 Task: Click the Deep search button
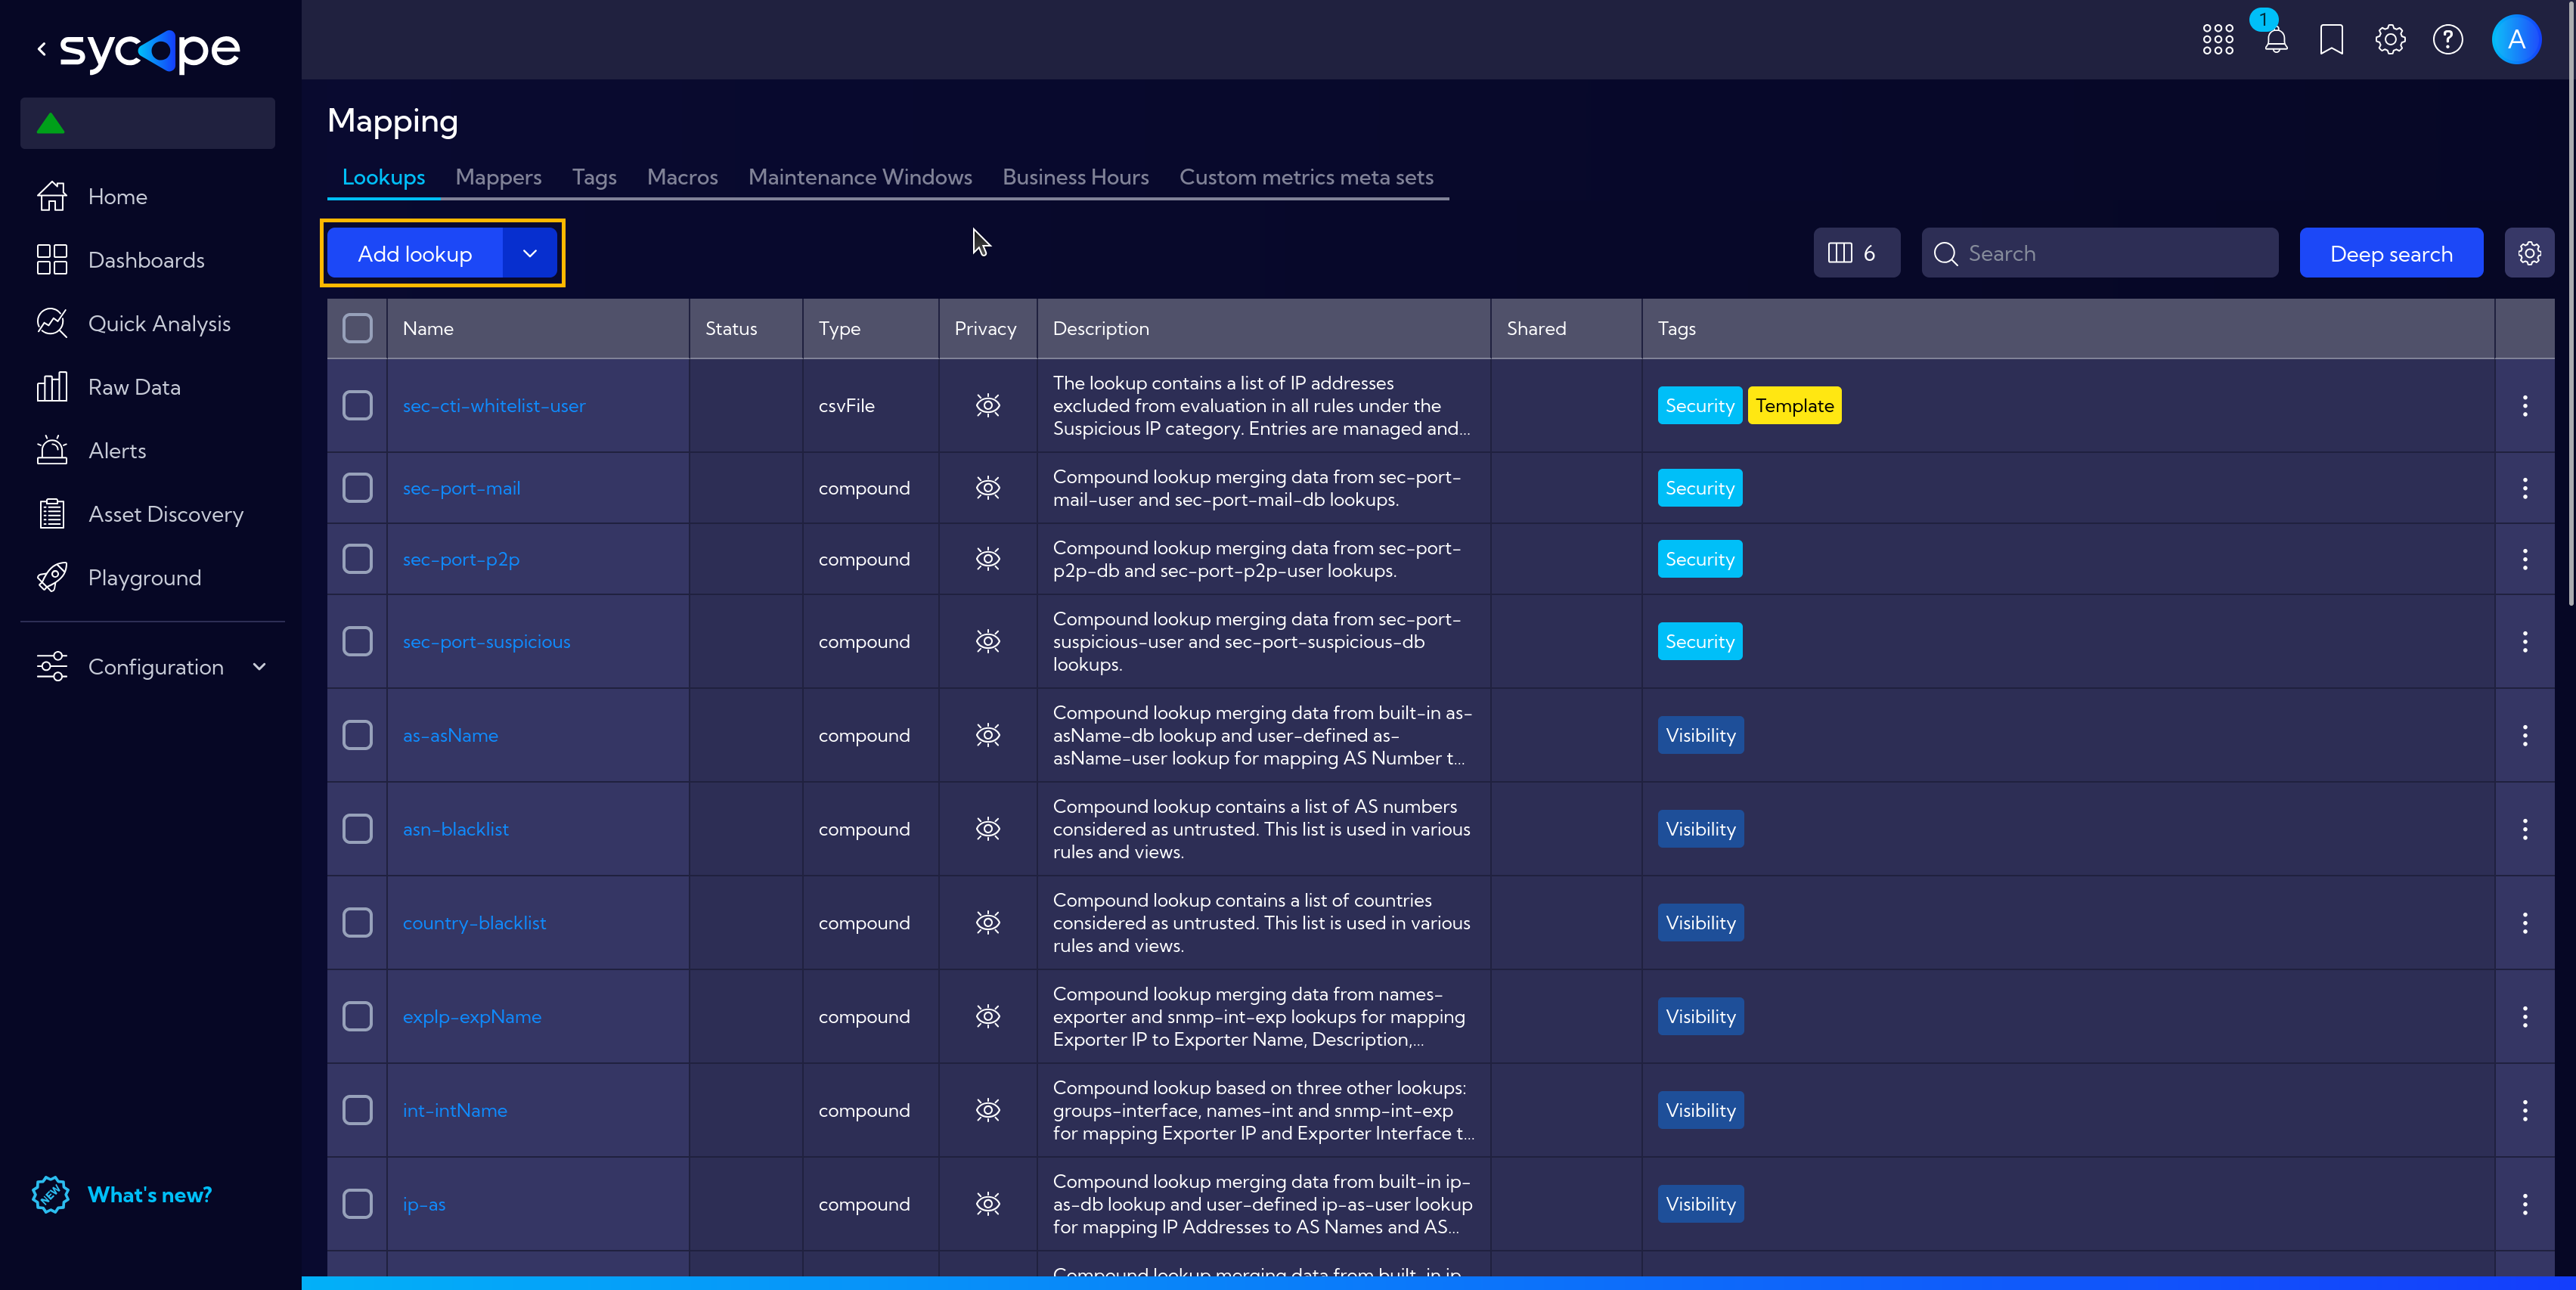[2391, 253]
